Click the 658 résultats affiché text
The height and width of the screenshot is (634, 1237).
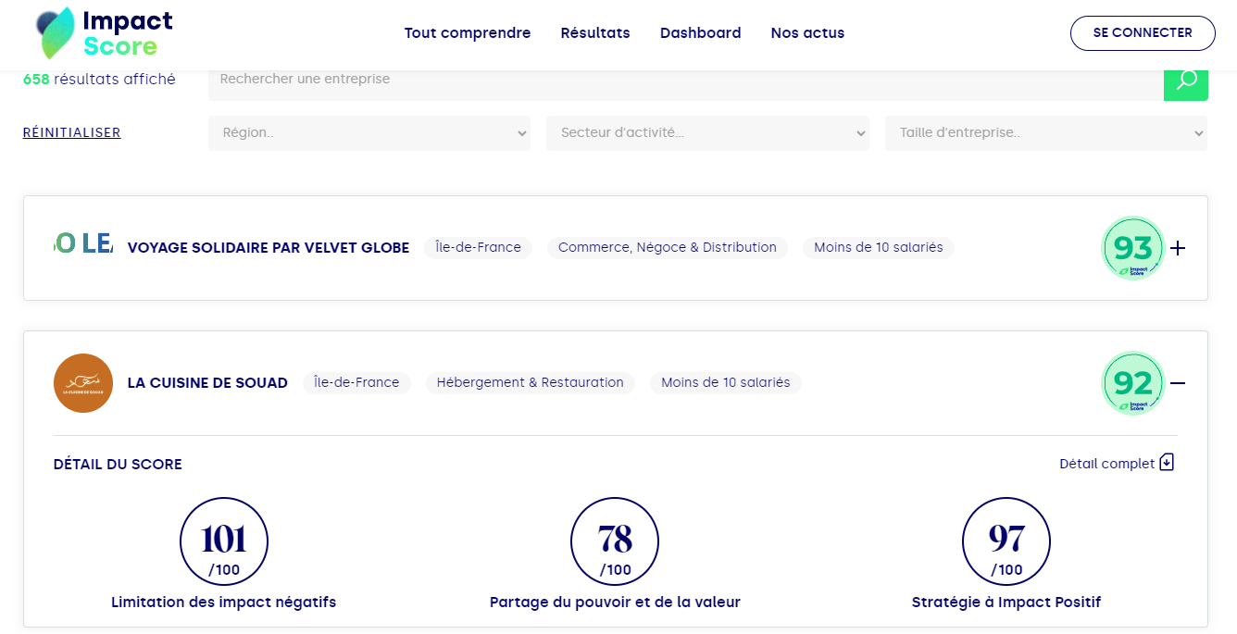[99, 80]
